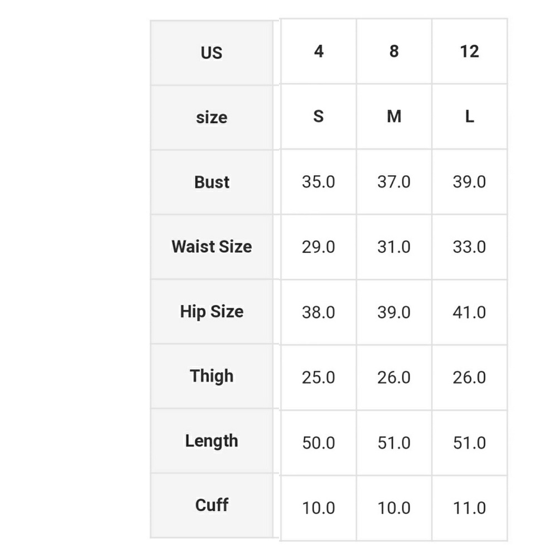Select the 25.0 Thigh value
558x558 pixels.
[319, 378]
